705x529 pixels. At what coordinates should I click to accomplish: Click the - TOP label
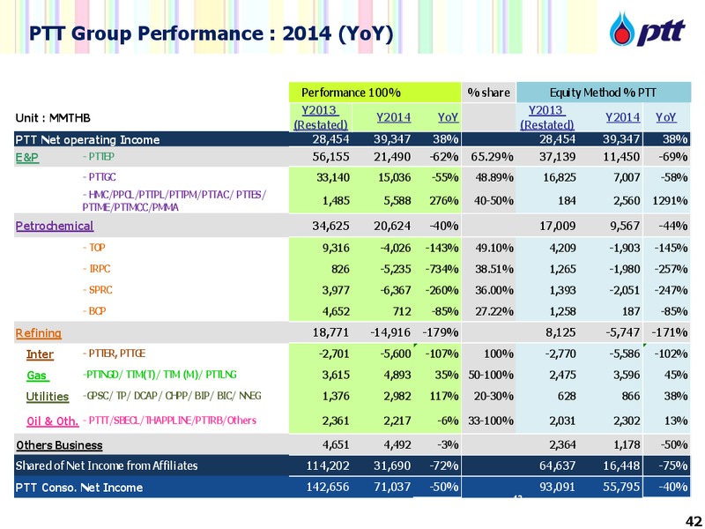click(93, 248)
